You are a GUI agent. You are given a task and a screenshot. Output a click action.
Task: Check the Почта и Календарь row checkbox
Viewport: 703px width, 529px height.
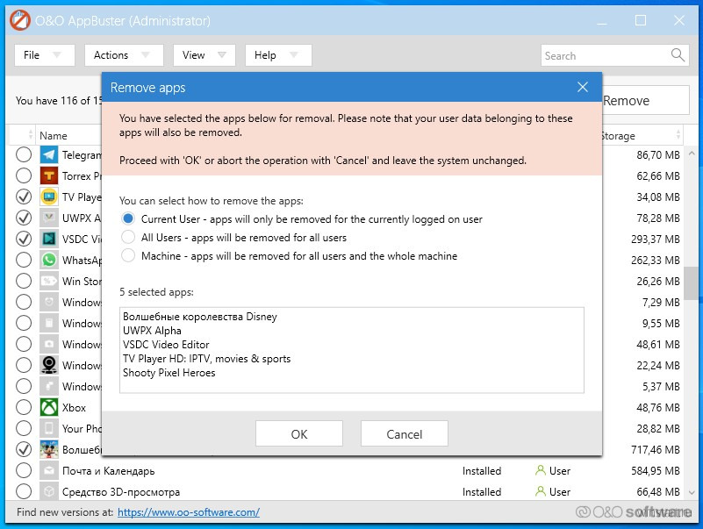point(24,471)
